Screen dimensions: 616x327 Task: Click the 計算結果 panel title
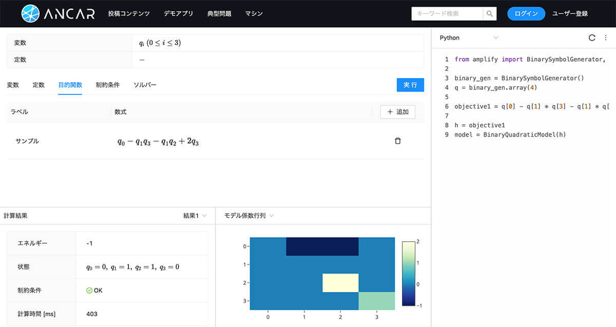[x=15, y=216]
